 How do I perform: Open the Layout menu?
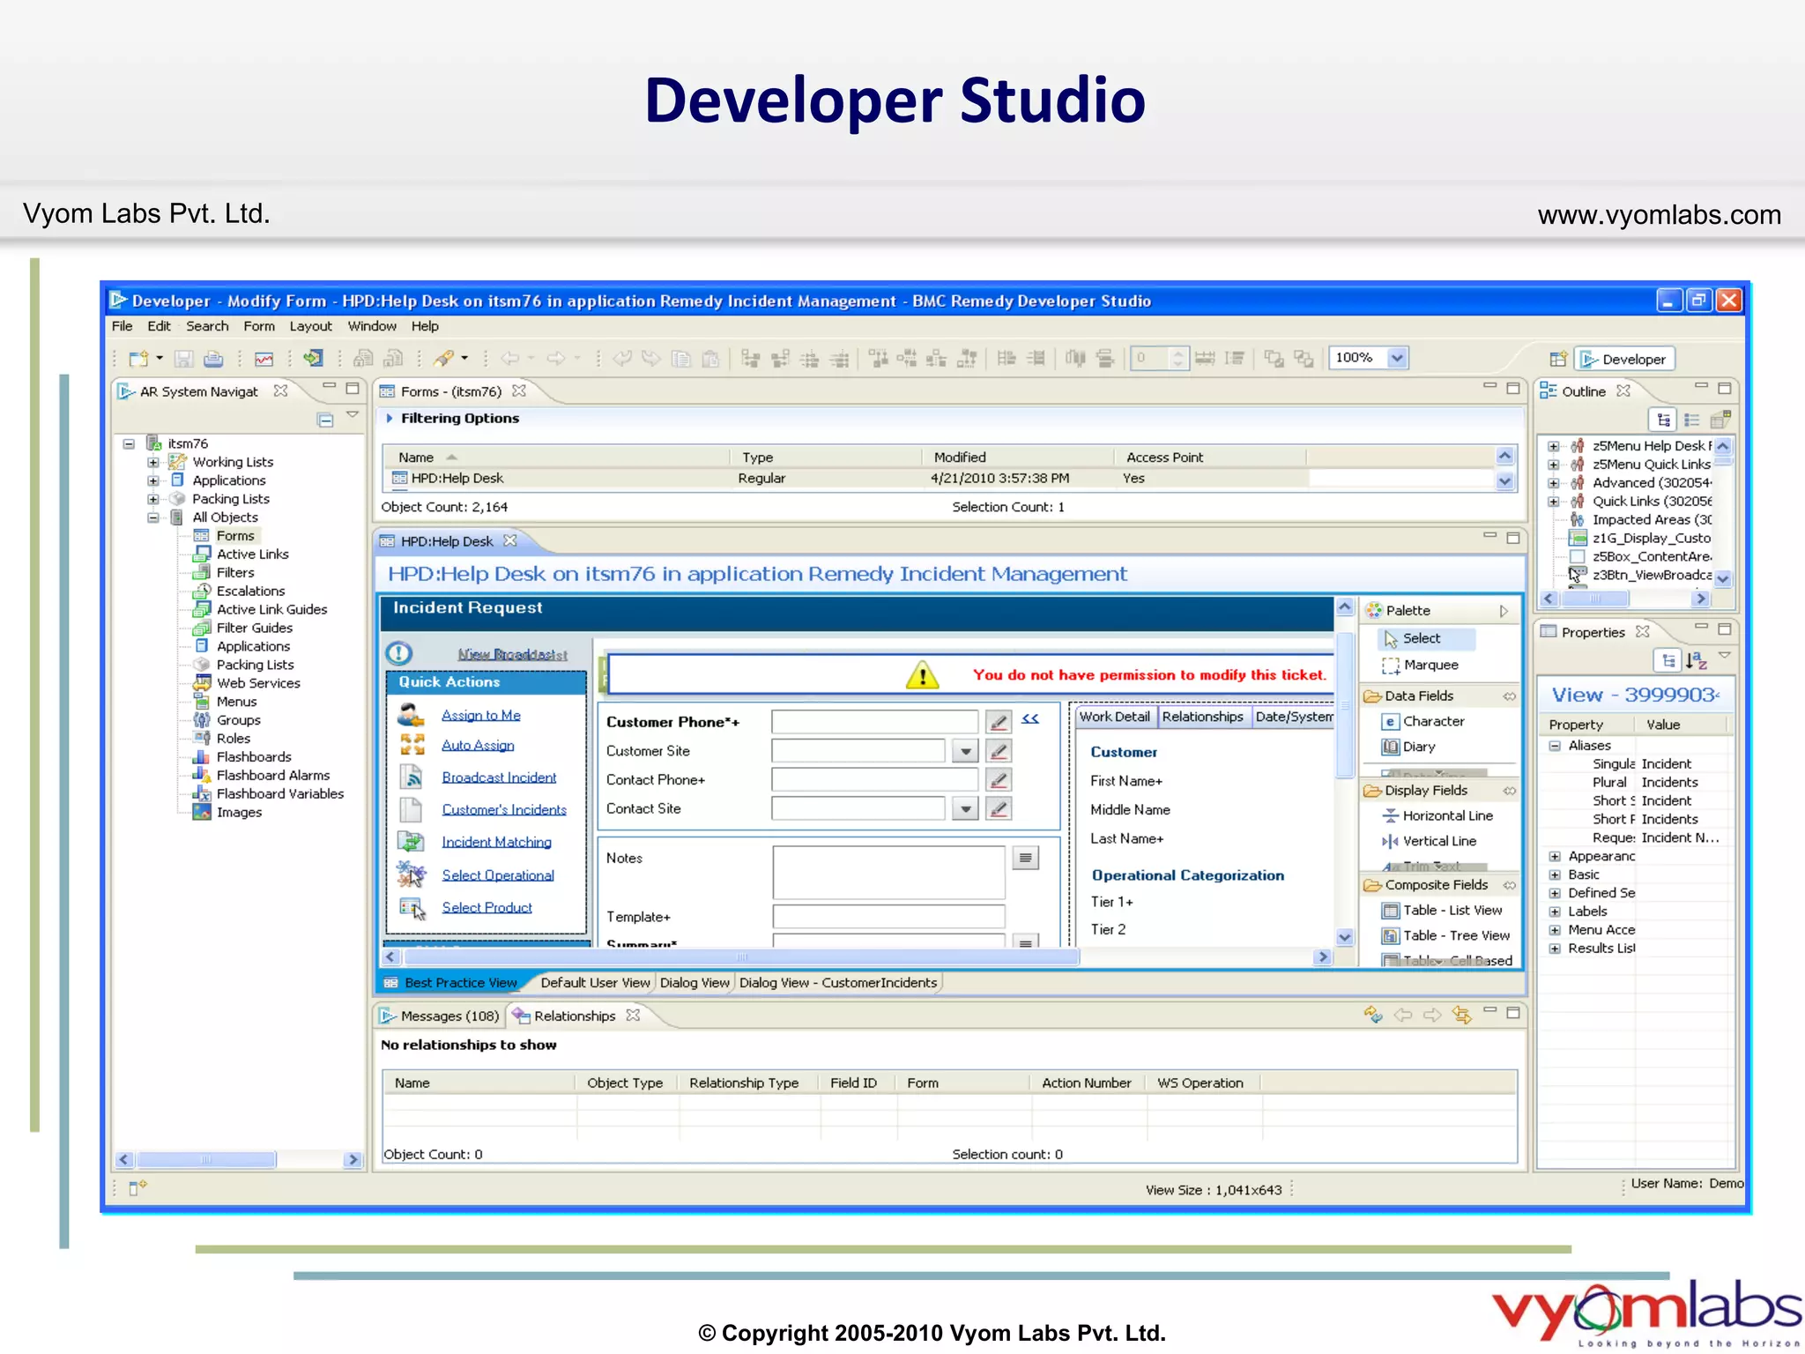pos(310,326)
